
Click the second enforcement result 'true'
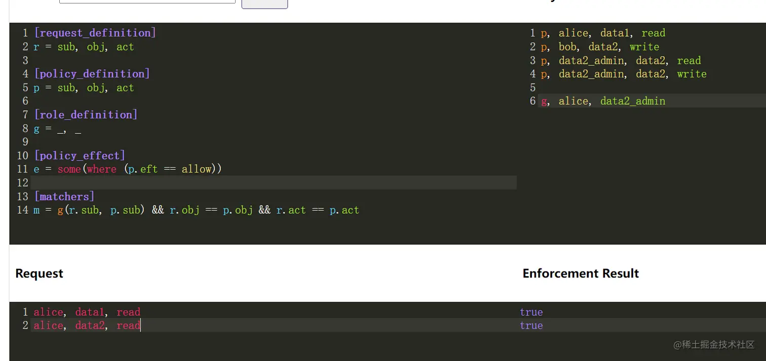coord(531,326)
